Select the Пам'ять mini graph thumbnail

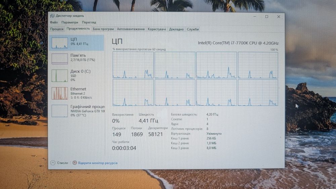tap(59, 59)
